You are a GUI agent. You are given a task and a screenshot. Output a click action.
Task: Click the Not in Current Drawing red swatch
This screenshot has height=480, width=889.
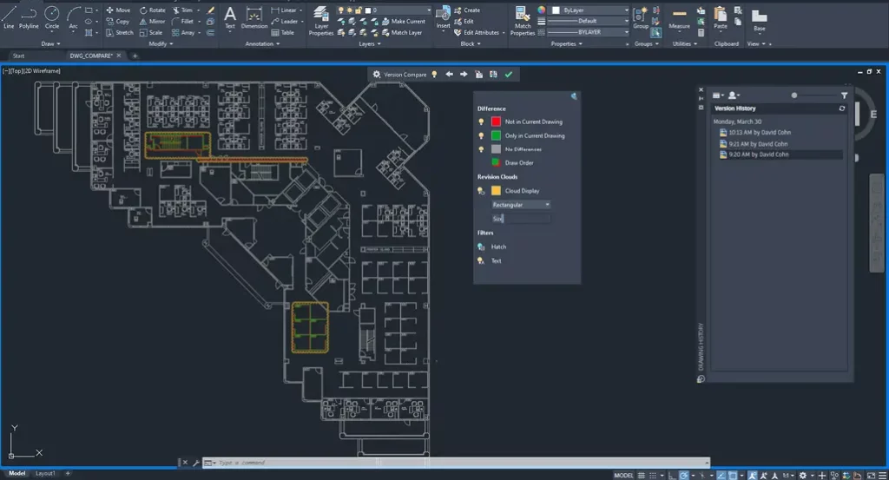tap(496, 122)
